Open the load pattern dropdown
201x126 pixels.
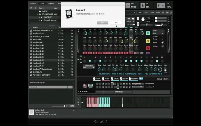click(138, 84)
